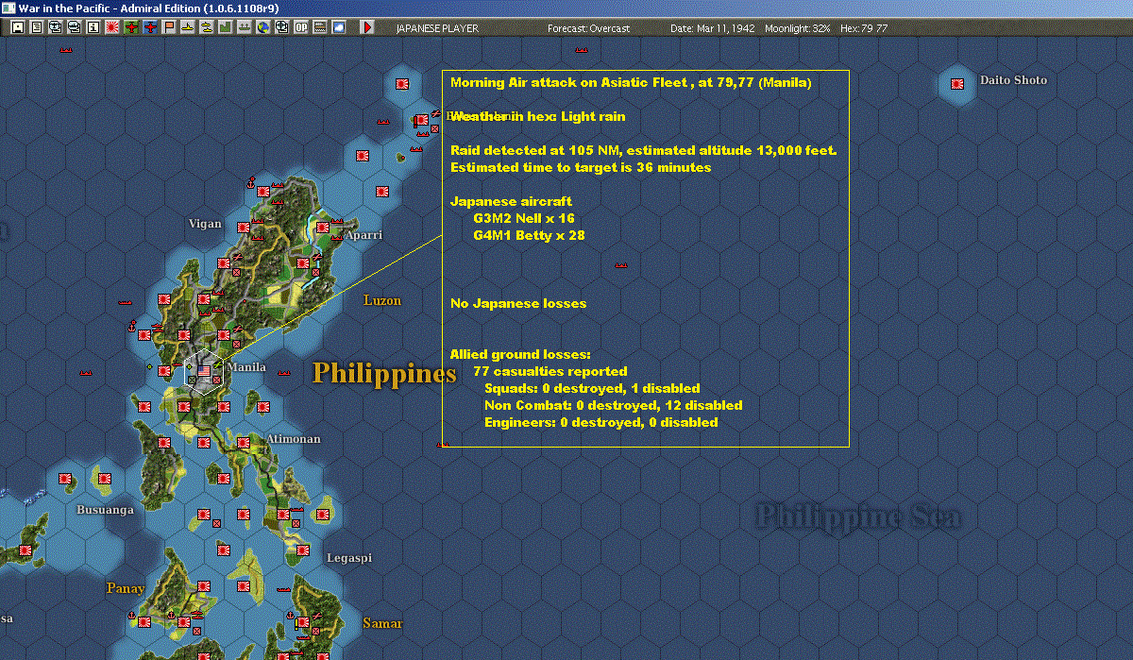This screenshot has height=660, width=1133.
Task: Click the orange flag toolbar icon
Action: 169,27
